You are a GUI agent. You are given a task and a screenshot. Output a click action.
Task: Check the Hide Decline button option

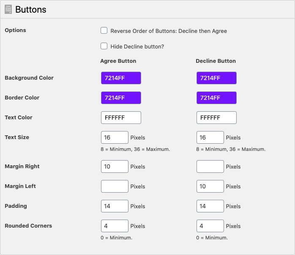(x=104, y=46)
